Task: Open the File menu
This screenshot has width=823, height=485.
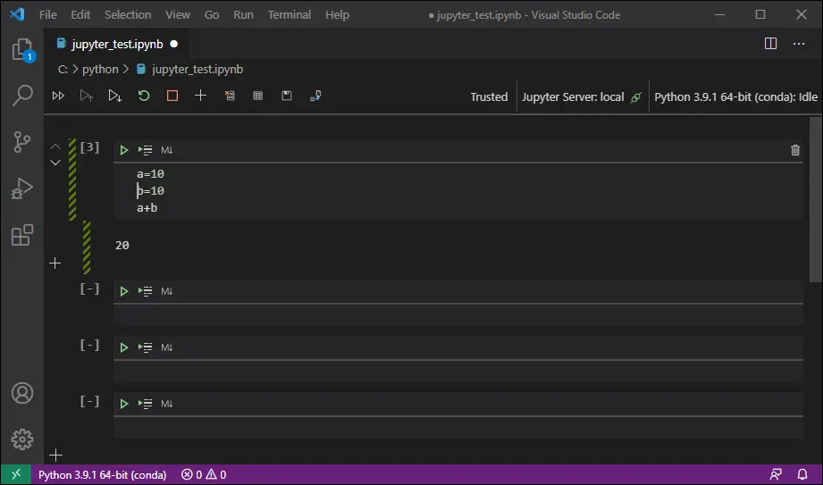Action: [x=47, y=14]
